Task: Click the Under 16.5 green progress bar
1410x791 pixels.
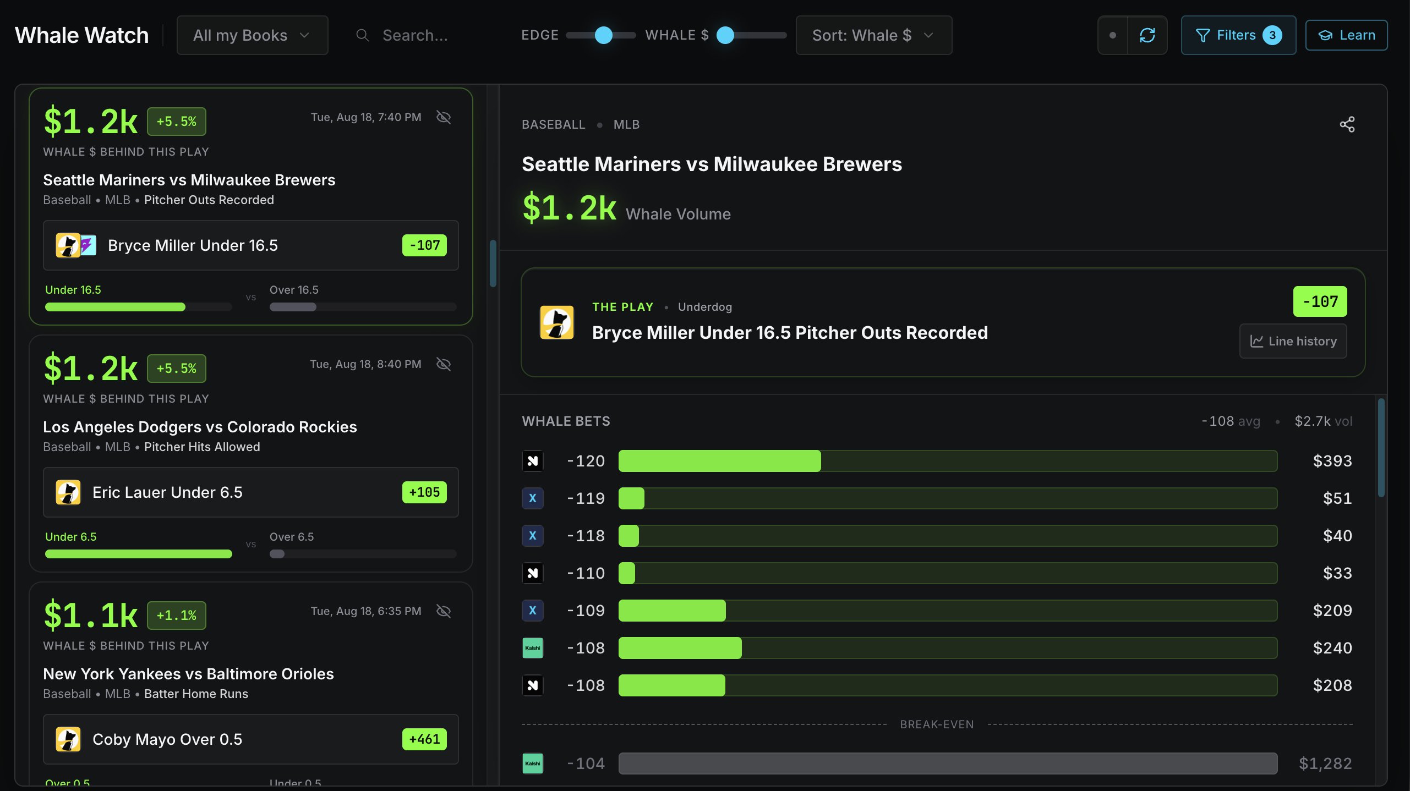Action: [115, 307]
